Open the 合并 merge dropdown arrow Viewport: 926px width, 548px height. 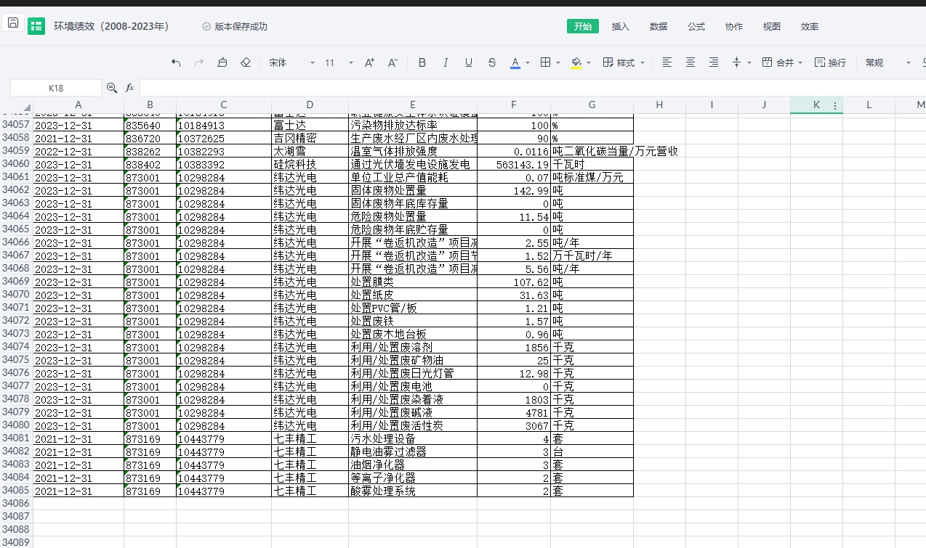(800, 63)
